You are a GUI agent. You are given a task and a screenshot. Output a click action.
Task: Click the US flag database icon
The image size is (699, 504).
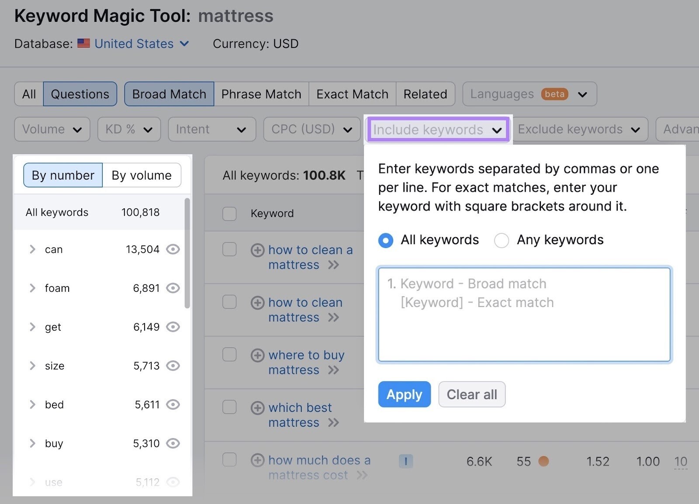83,43
